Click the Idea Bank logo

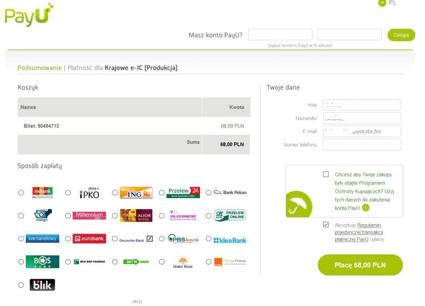230,240
